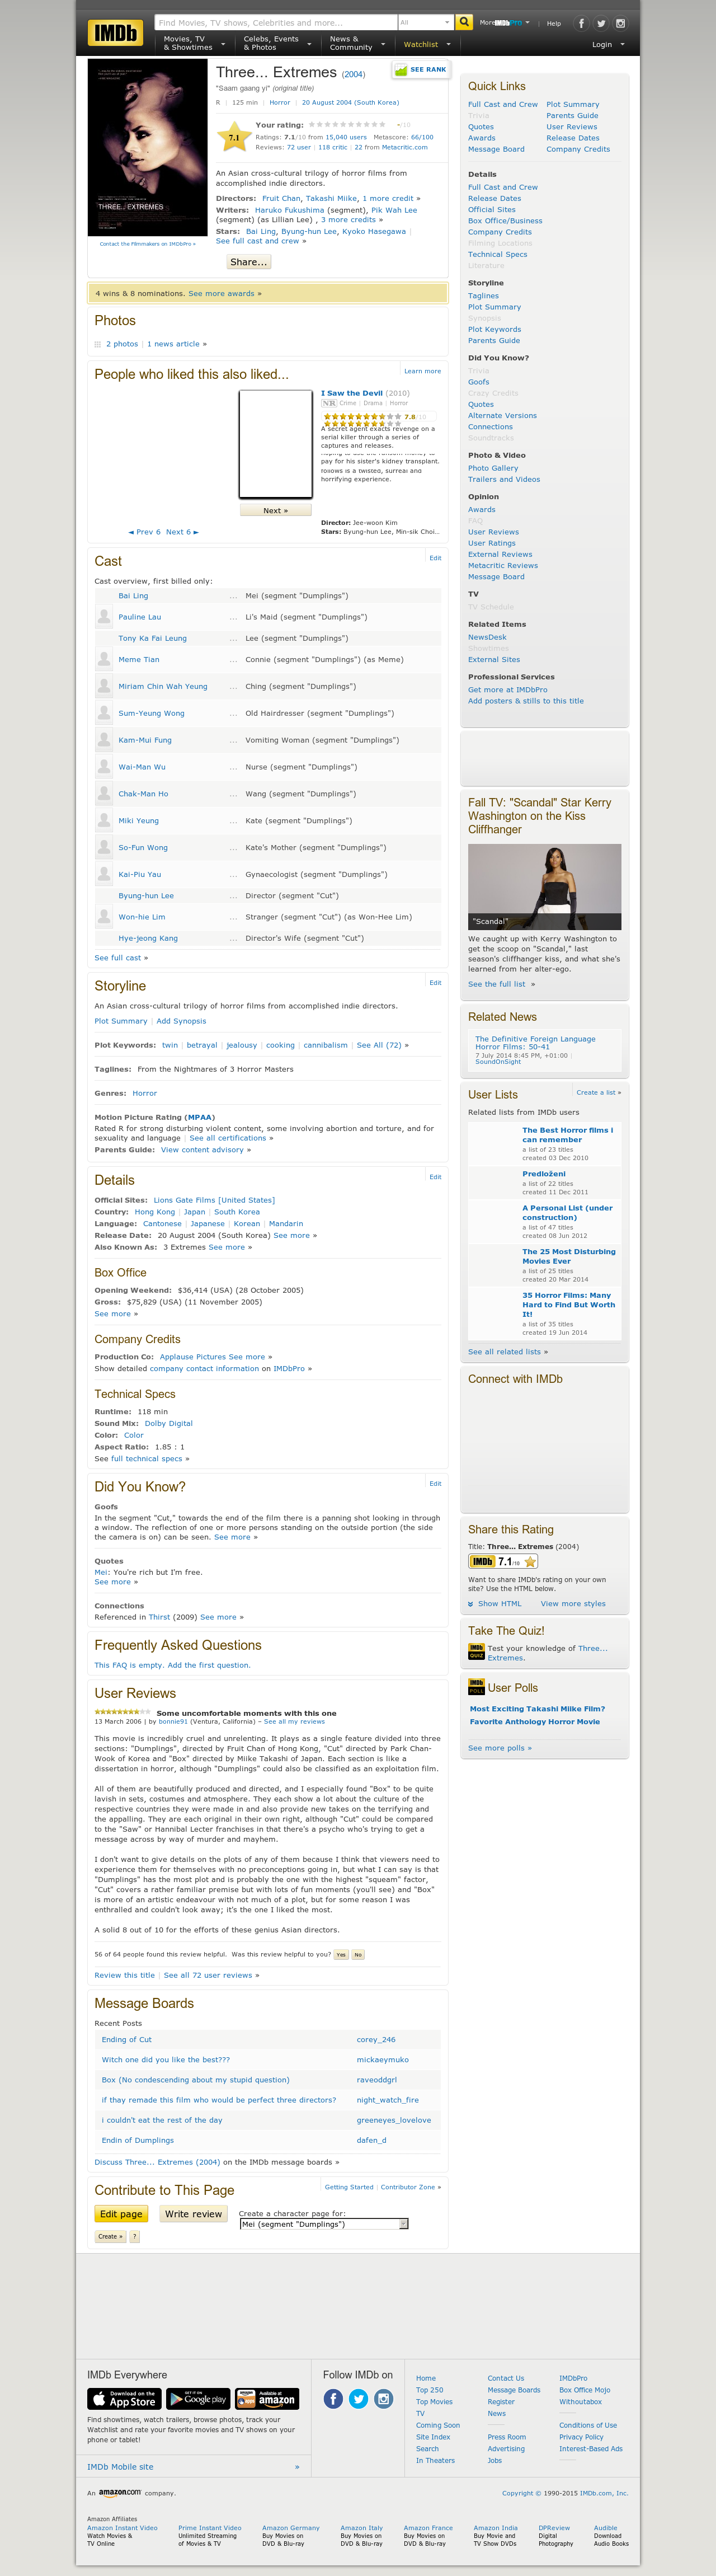The width and height of the screenshot is (716, 2576).
Task: Click the Edit page button
Action: coord(121,2214)
